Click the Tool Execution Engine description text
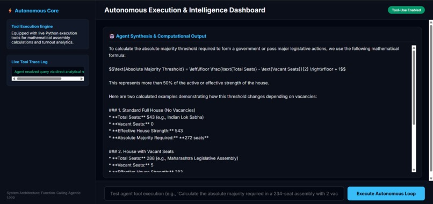Viewport: 433px width, 204px height. tap(44, 38)
